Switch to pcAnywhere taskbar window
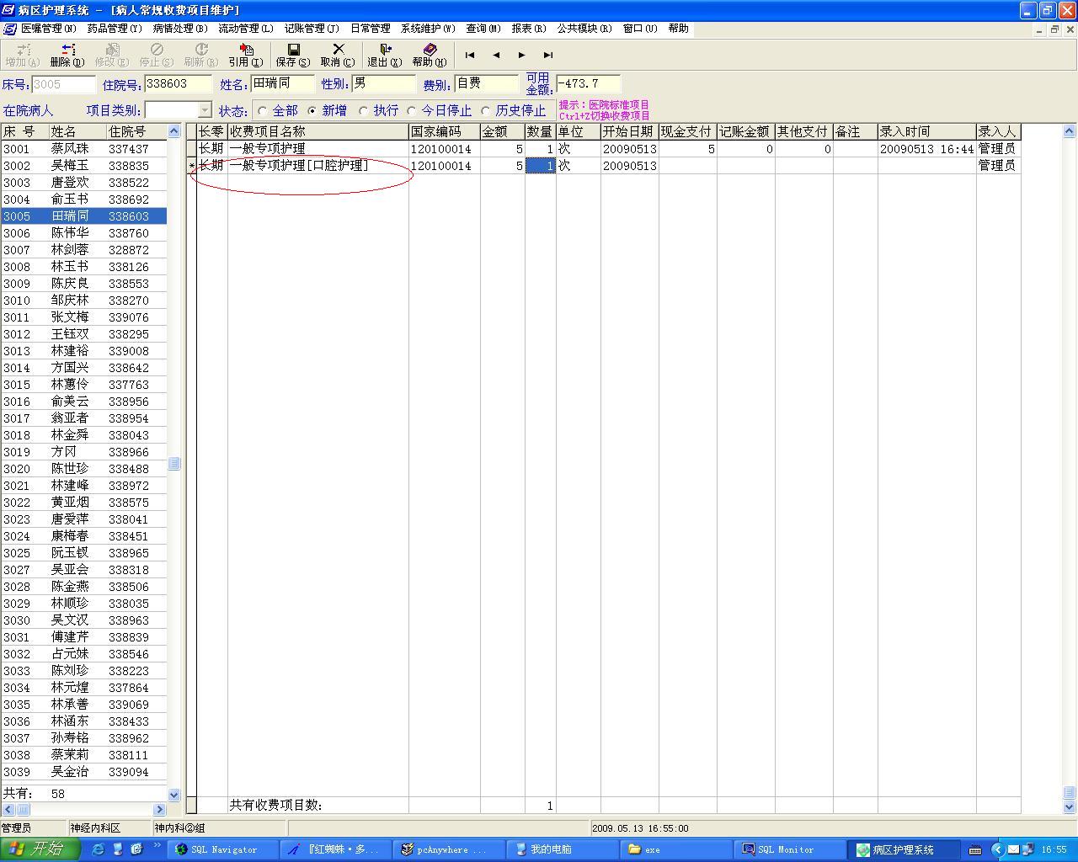This screenshot has height=862, width=1078. coord(449,849)
